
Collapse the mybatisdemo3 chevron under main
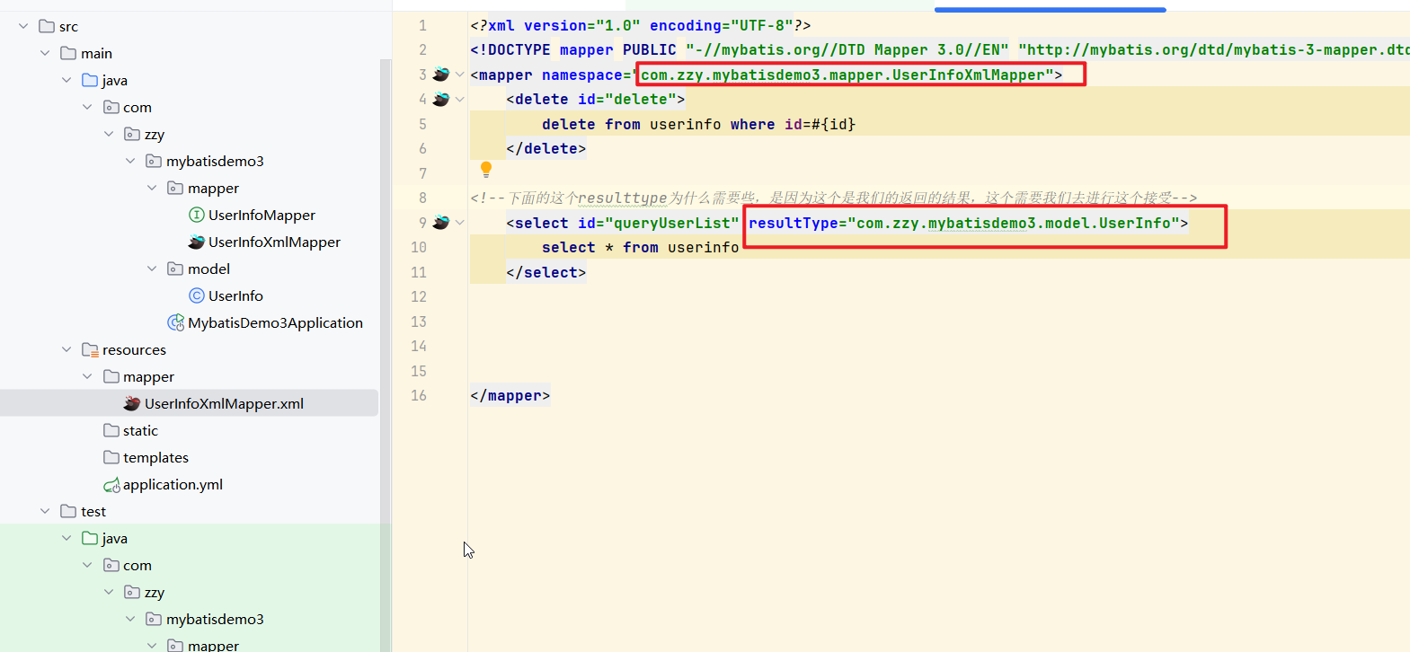tap(130, 161)
